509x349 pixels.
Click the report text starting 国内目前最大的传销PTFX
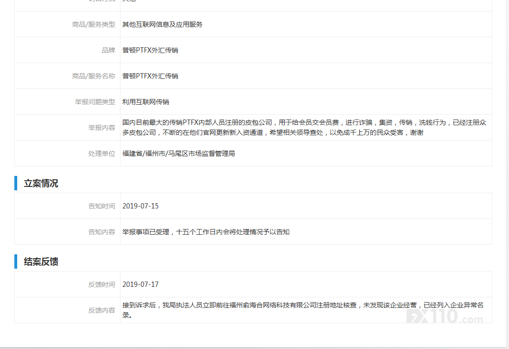click(x=304, y=128)
